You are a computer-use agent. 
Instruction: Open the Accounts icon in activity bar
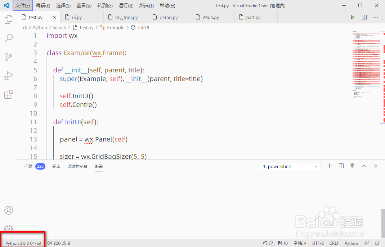click(9, 210)
